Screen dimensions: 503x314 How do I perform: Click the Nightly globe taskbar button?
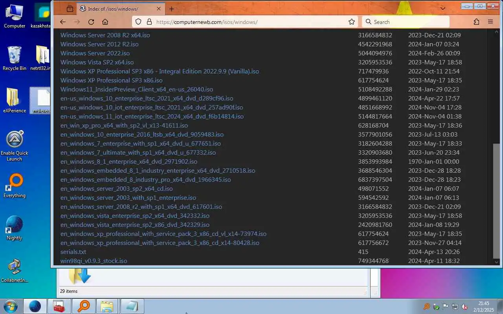(35, 306)
